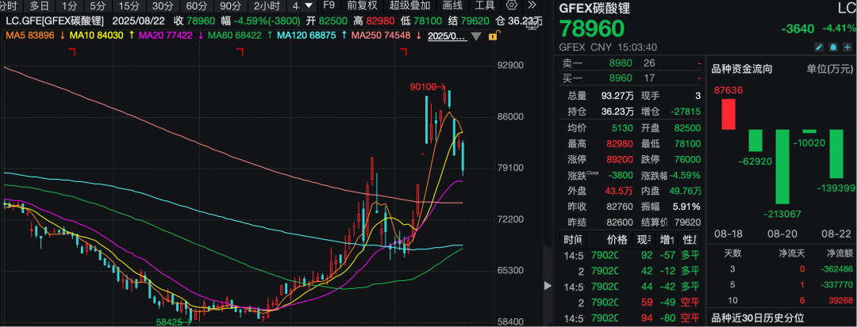The width and height of the screenshot is (857, 327).
Task: Click the LC.GFE[GFEX碳酸锂] chart title
Action: pos(56,21)
